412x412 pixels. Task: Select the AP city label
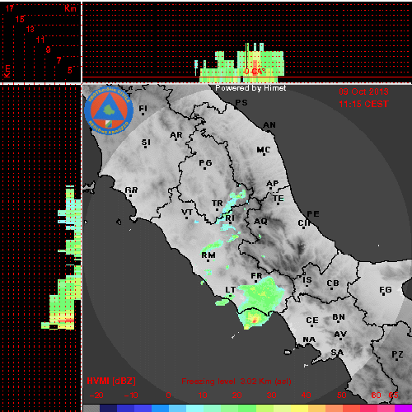tap(273, 183)
